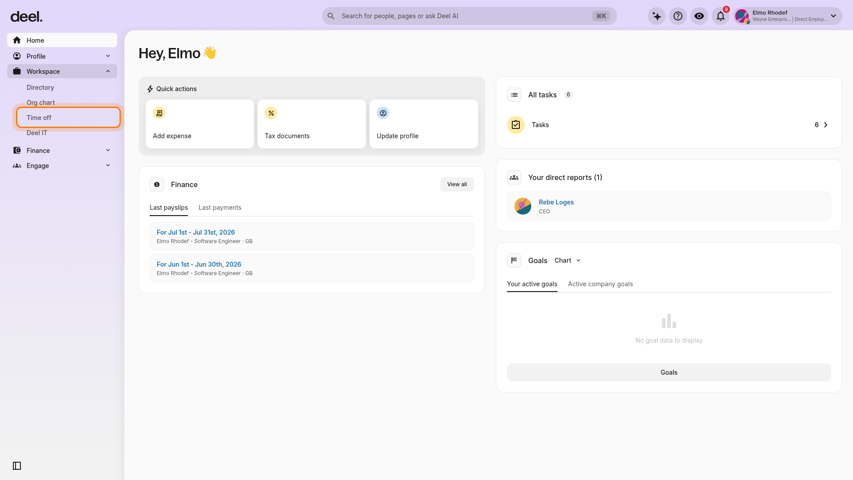Viewport: 853px width, 480px height.
Task: Click the Add expense receipt icon
Action: pyautogui.click(x=159, y=113)
